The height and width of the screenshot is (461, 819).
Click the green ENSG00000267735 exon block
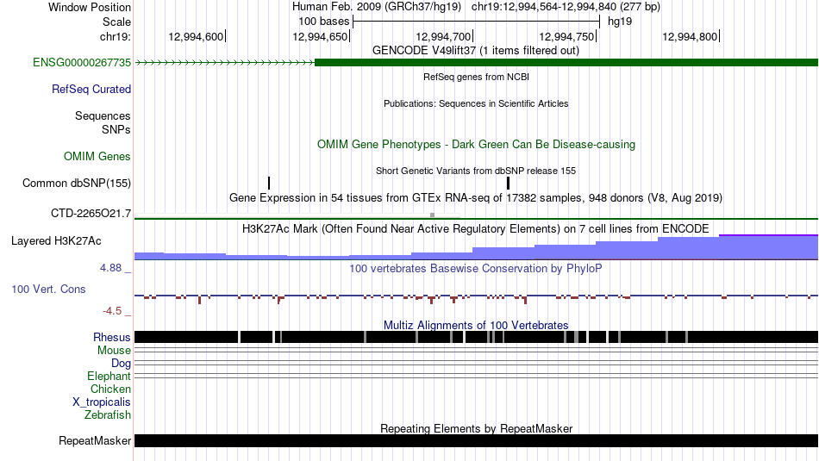click(x=566, y=63)
